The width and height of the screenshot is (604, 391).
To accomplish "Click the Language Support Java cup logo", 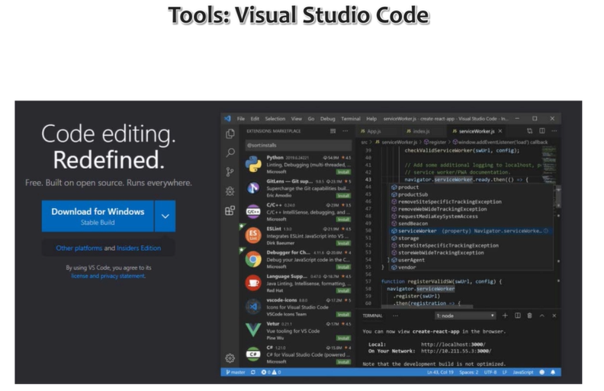I will coord(253,283).
